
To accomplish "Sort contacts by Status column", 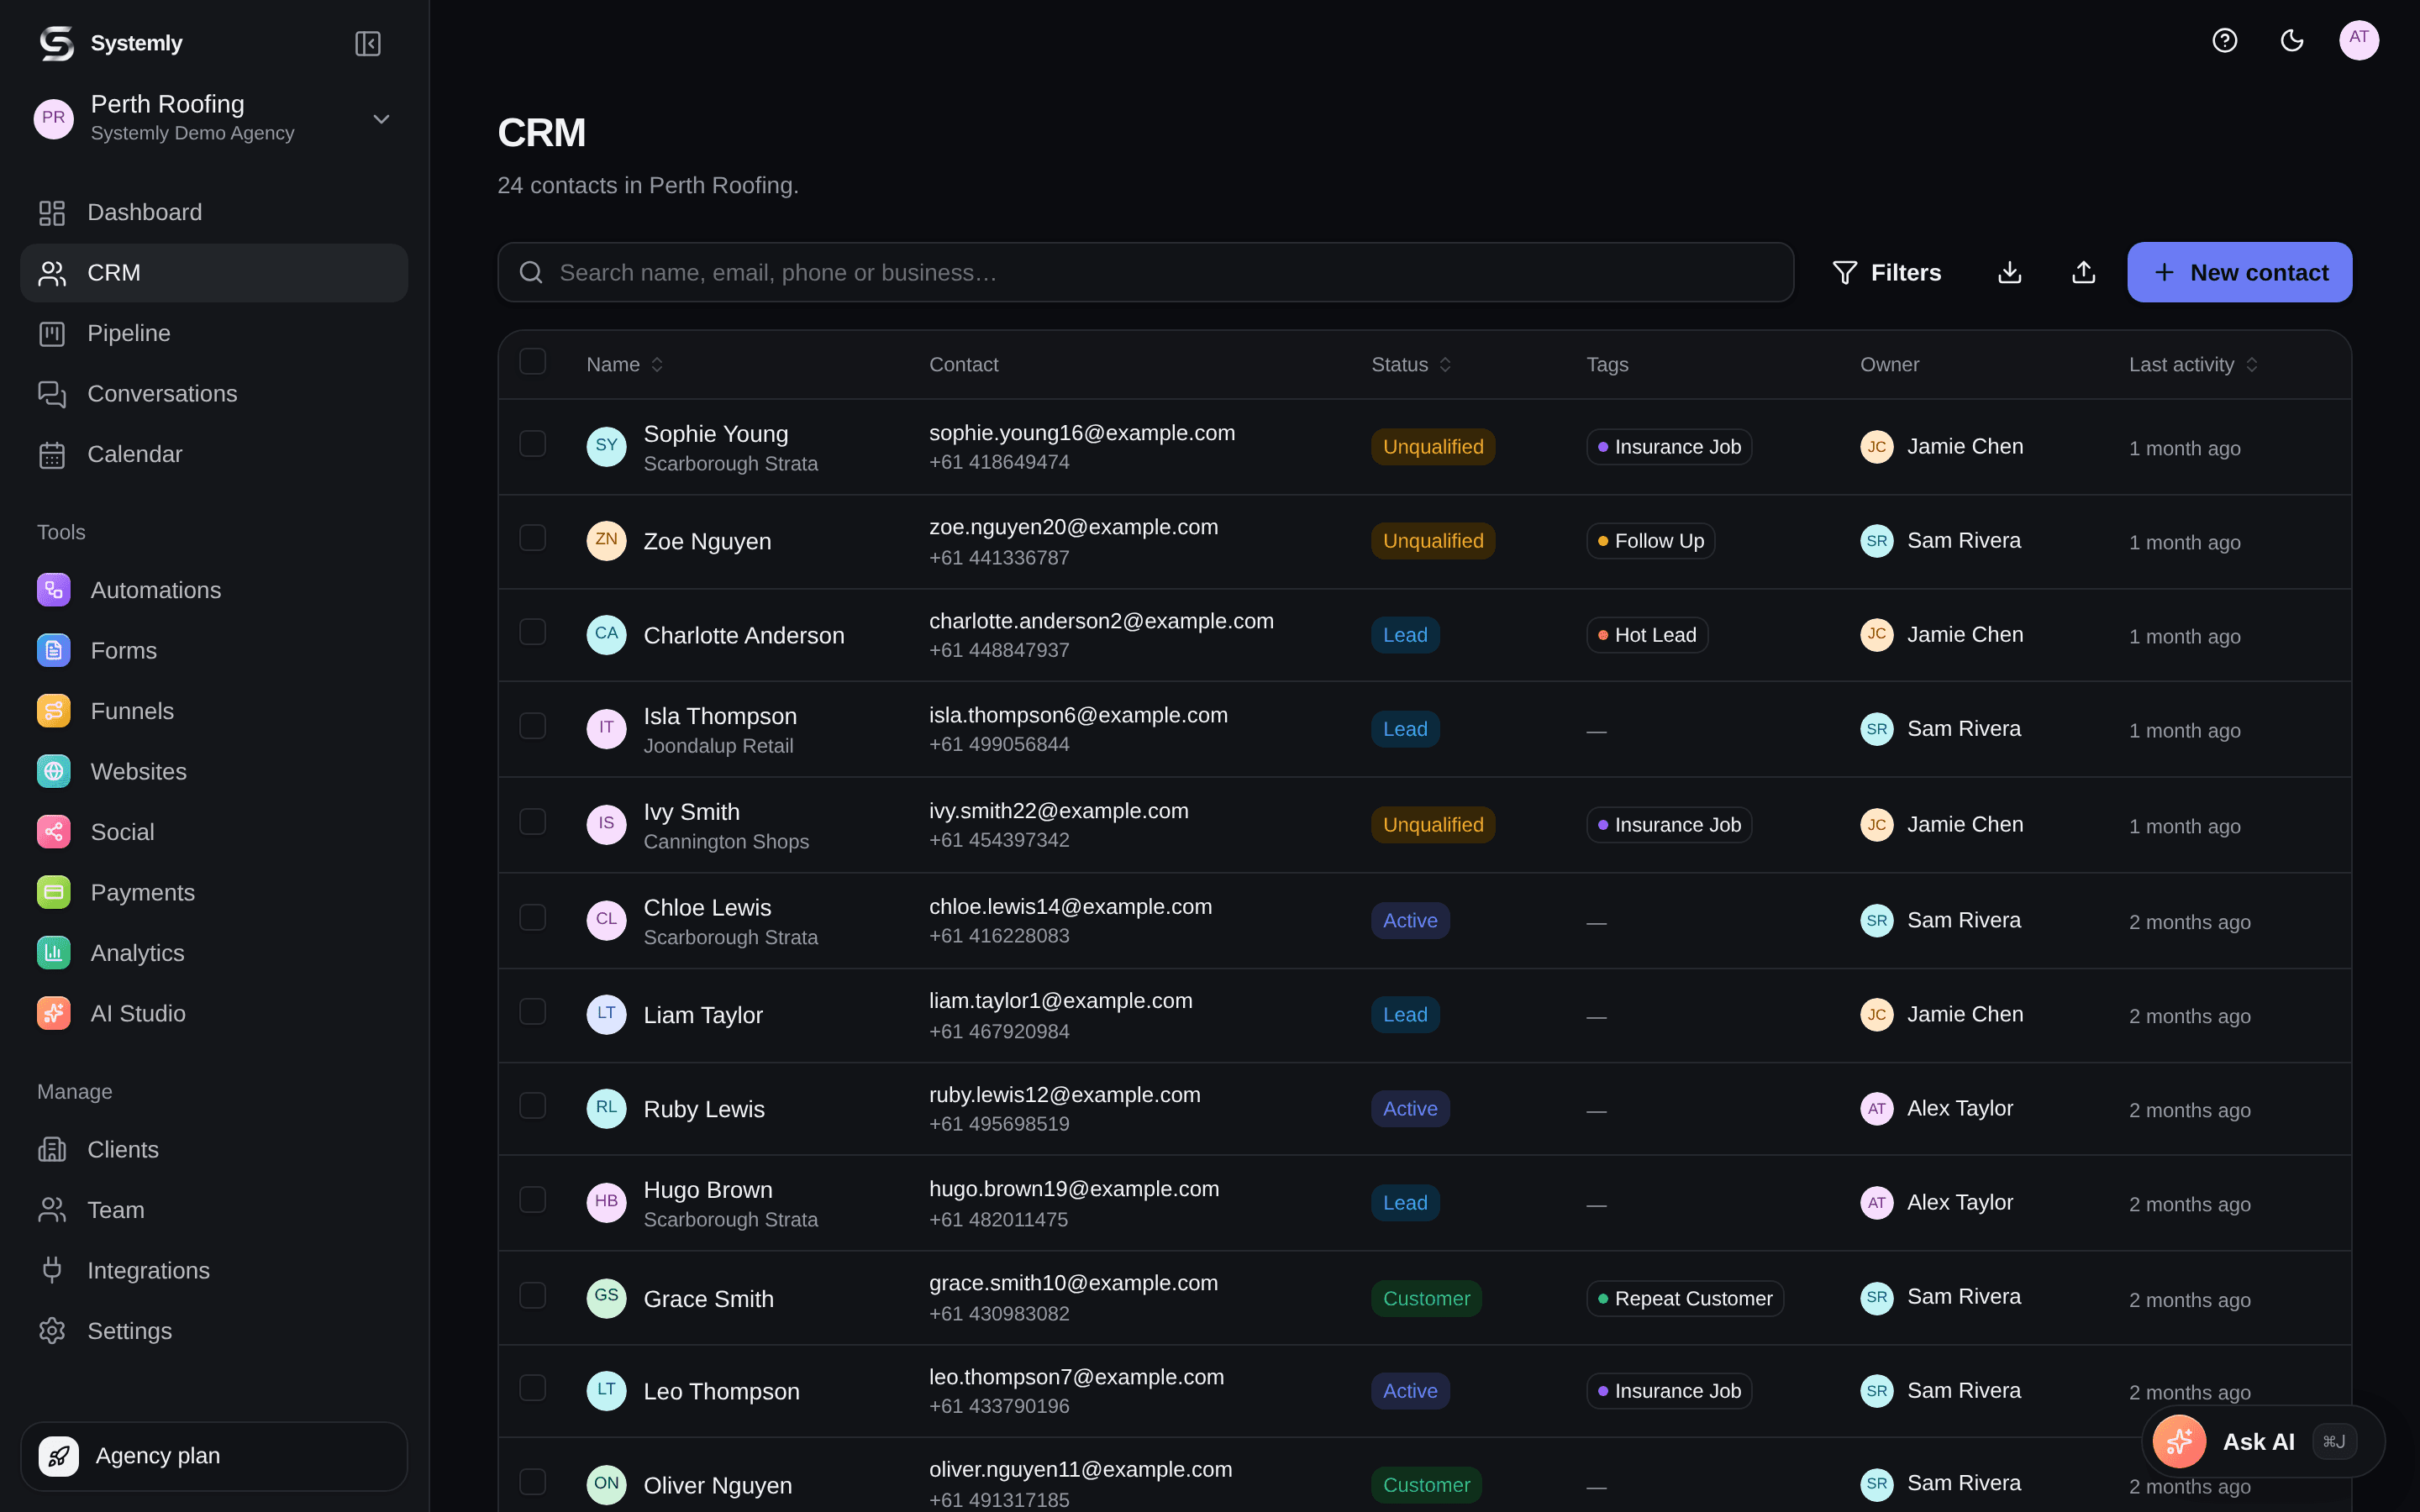I will [1411, 364].
